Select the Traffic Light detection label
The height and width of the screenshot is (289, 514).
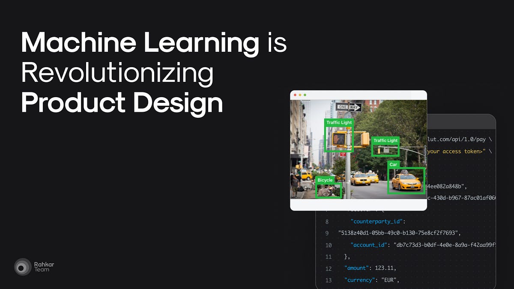click(x=339, y=122)
